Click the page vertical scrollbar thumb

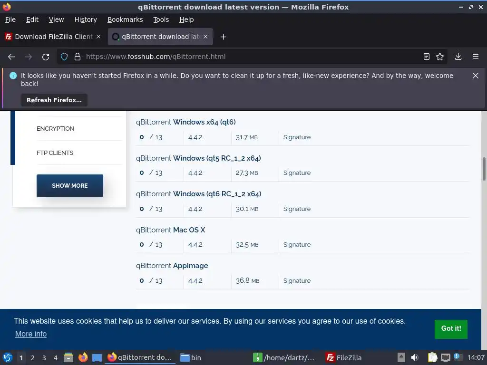(x=484, y=169)
